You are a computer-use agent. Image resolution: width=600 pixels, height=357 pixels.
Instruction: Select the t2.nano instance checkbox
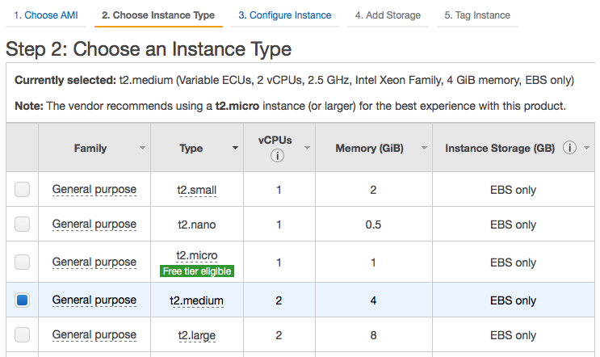(22, 224)
